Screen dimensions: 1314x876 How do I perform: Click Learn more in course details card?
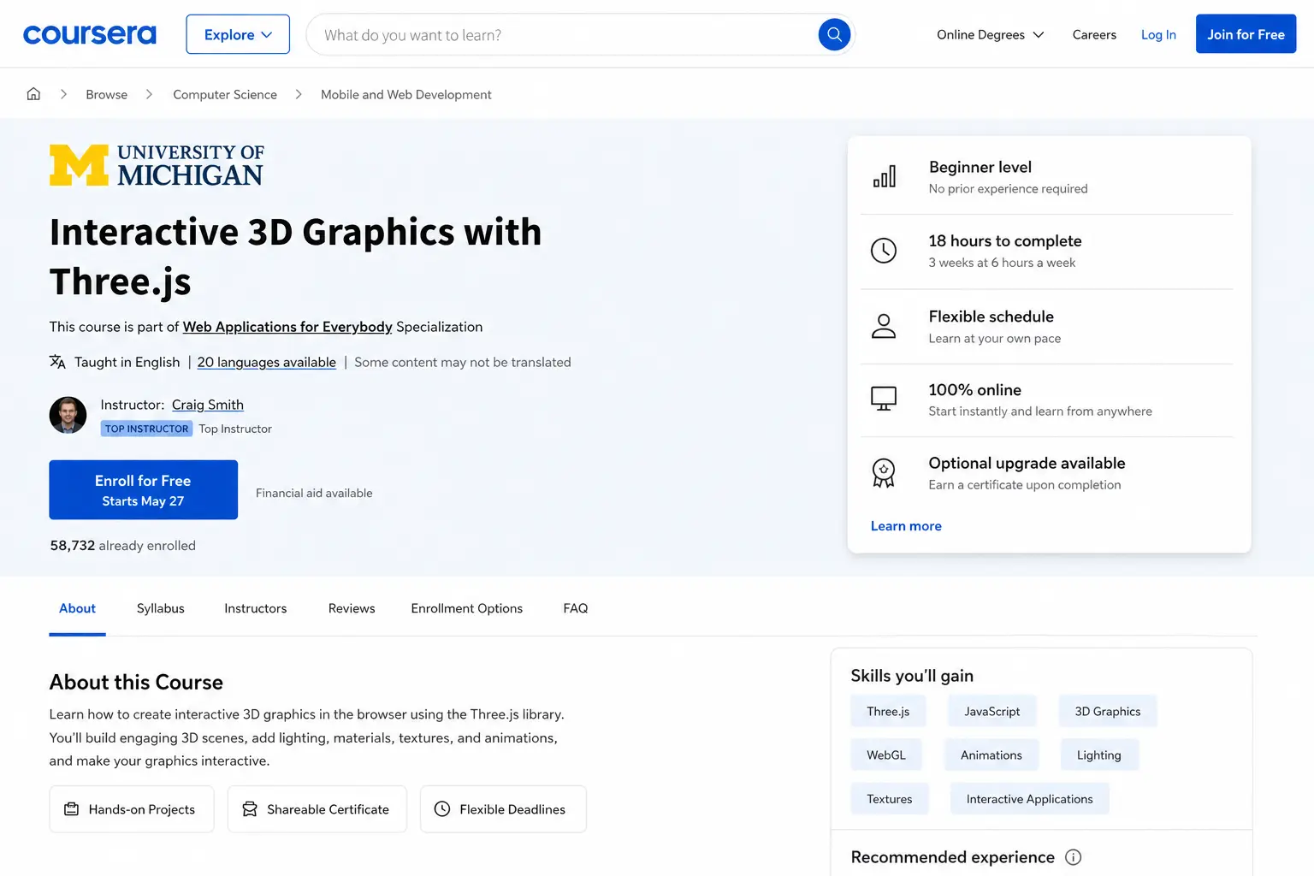click(906, 526)
